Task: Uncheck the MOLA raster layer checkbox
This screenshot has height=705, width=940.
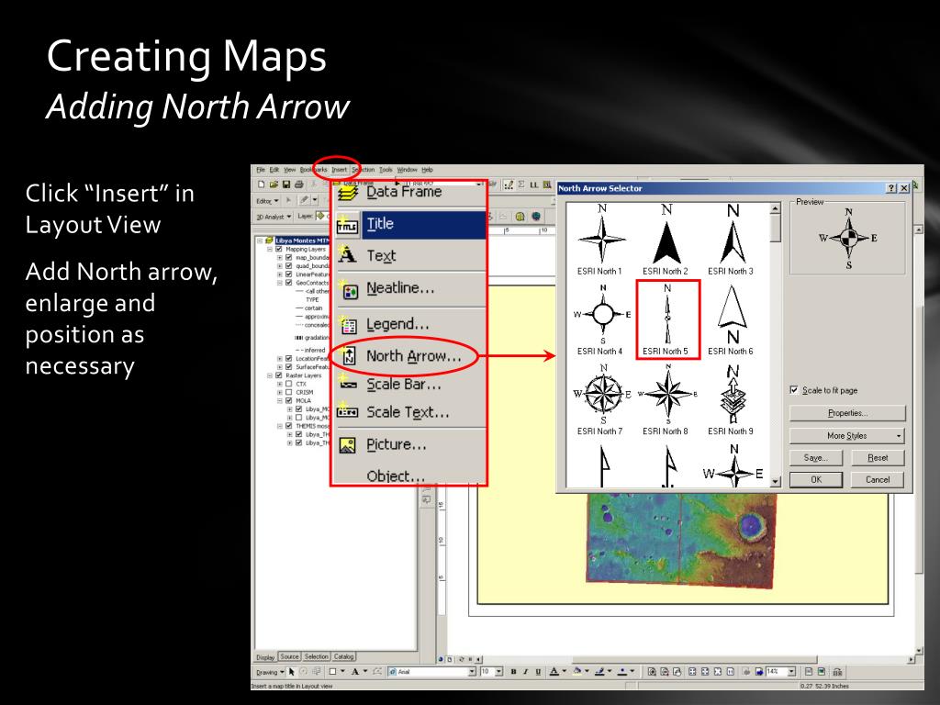Action: [x=289, y=400]
